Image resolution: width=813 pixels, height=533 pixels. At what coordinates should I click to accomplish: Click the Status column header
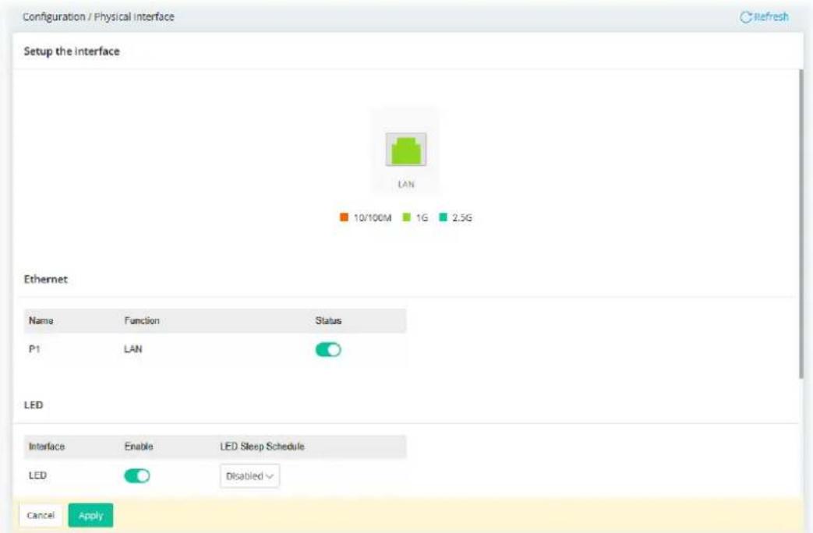(x=328, y=320)
